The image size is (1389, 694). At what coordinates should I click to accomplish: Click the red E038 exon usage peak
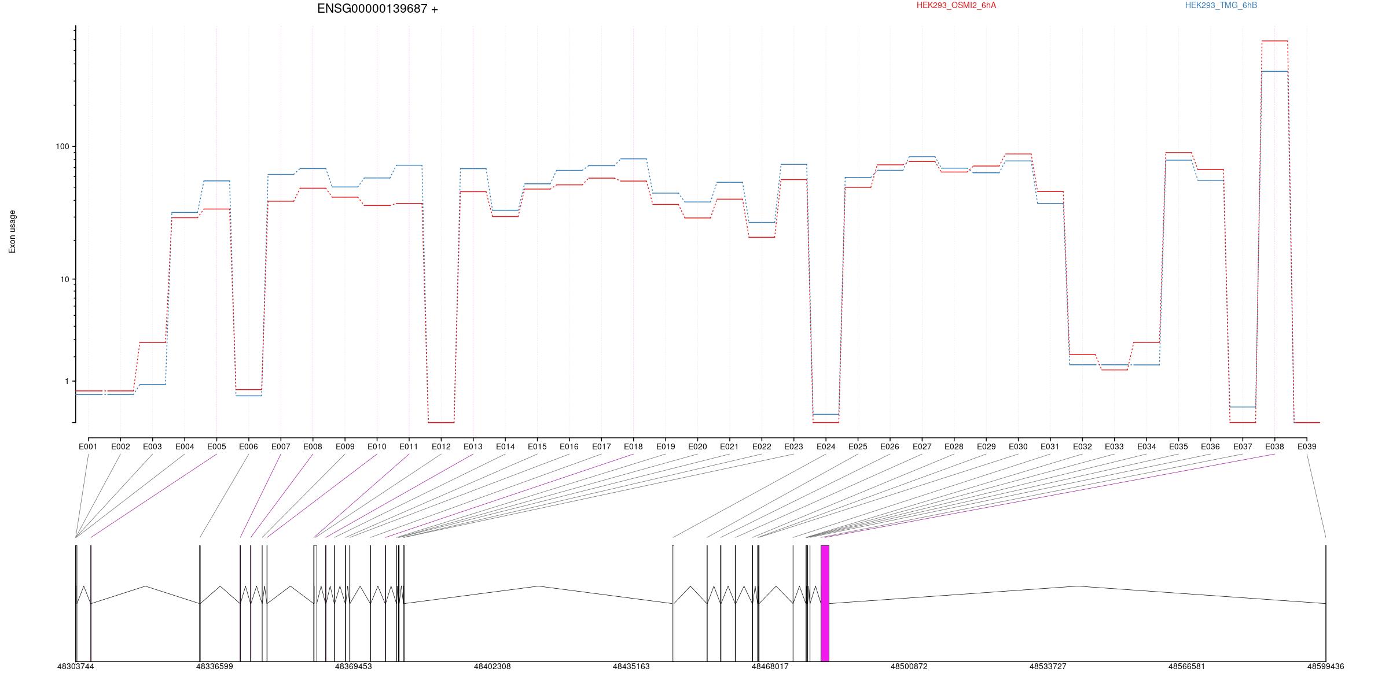(1274, 41)
